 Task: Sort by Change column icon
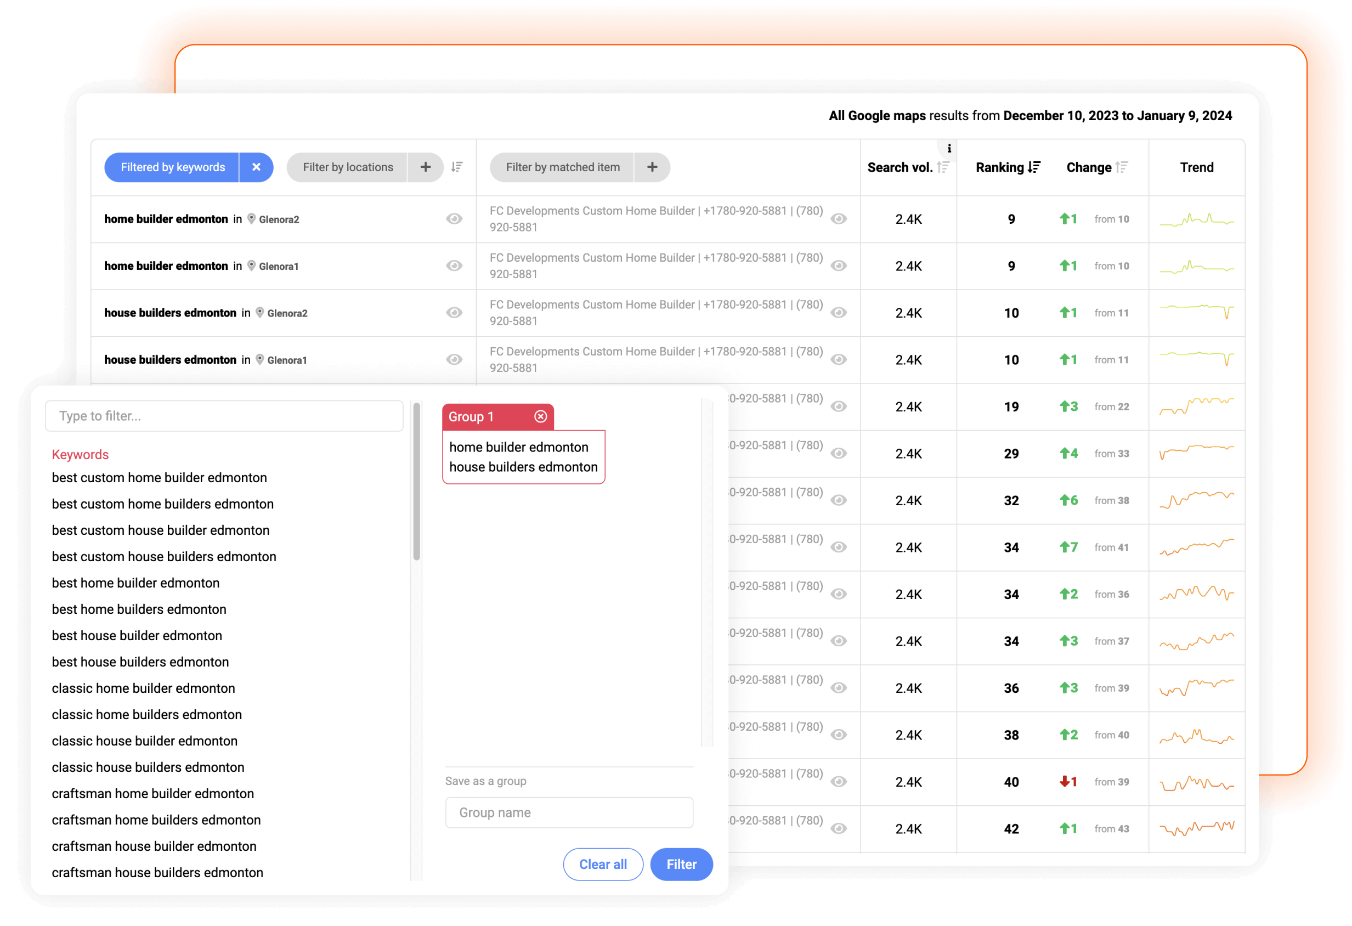(1122, 168)
